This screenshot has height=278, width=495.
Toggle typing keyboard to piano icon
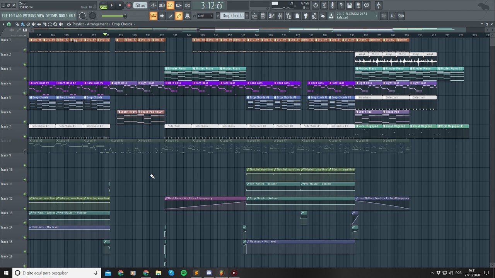click(153, 16)
